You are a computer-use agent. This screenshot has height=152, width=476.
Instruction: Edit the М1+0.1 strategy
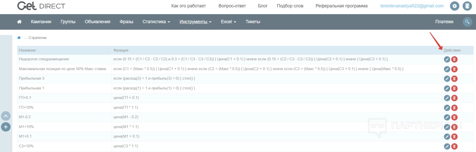pos(447,137)
